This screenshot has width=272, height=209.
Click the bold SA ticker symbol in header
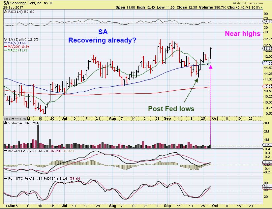pyautogui.click(x=6, y=3)
